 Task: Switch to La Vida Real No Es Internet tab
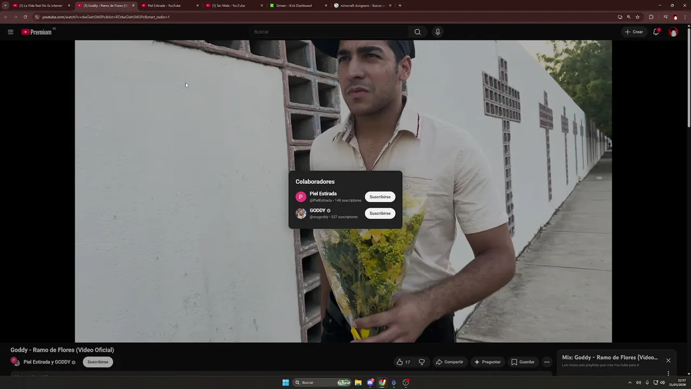40,5
